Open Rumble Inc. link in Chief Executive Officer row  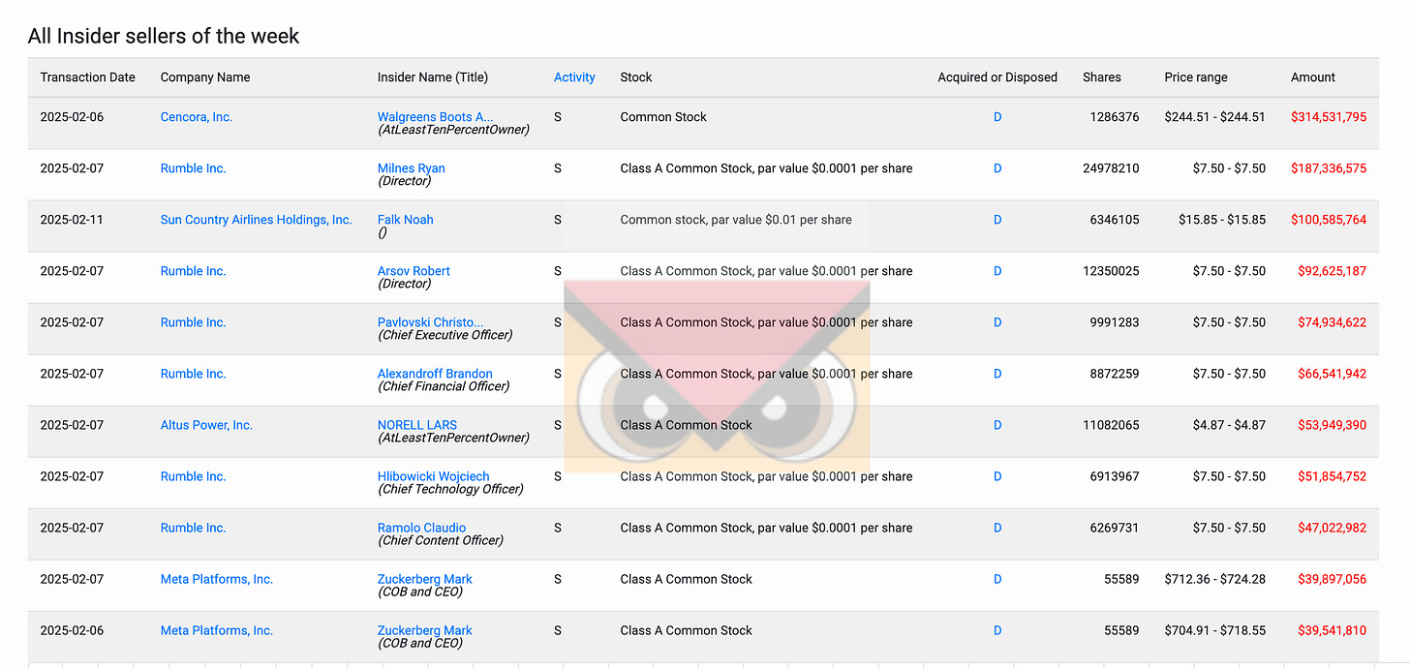194,322
